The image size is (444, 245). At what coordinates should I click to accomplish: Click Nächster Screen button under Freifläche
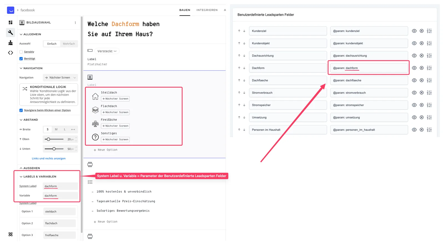pos(115,126)
